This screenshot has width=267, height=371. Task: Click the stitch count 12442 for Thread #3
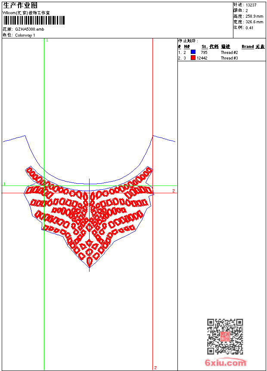202,58
